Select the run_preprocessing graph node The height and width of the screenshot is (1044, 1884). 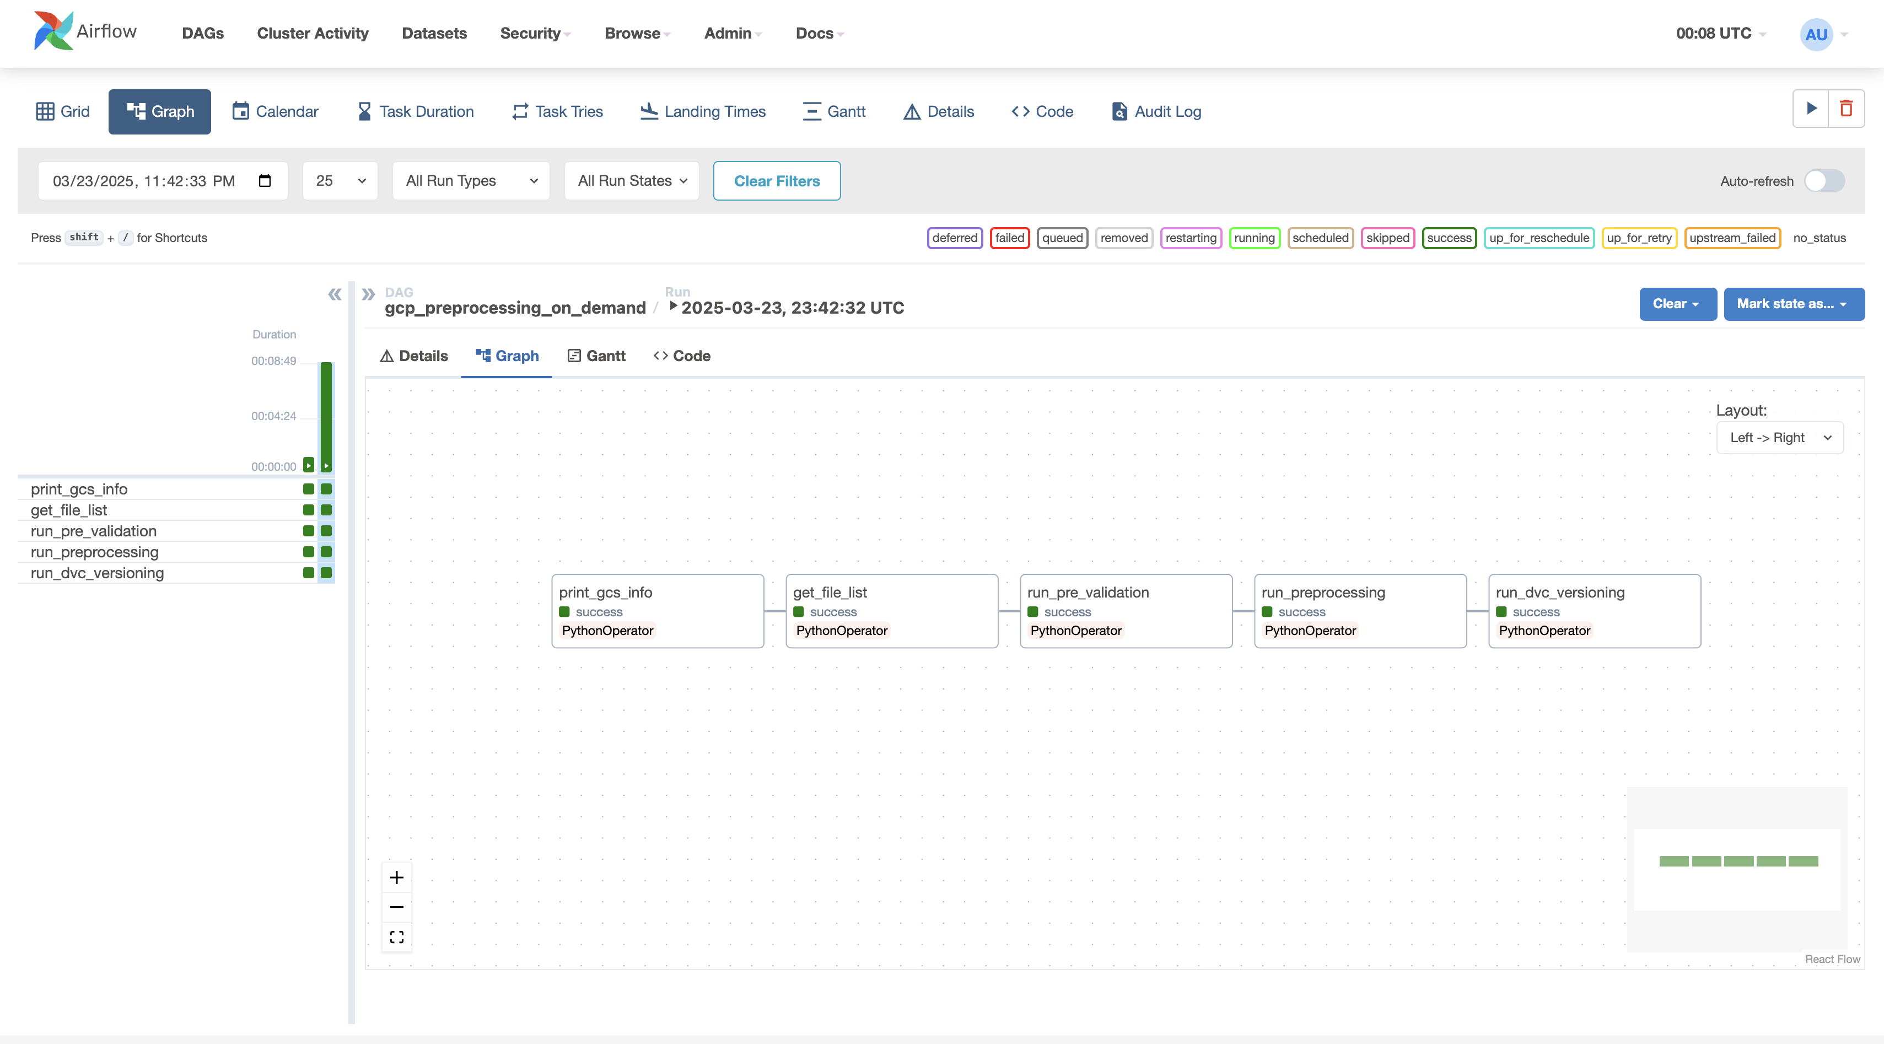pyautogui.click(x=1360, y=611)
